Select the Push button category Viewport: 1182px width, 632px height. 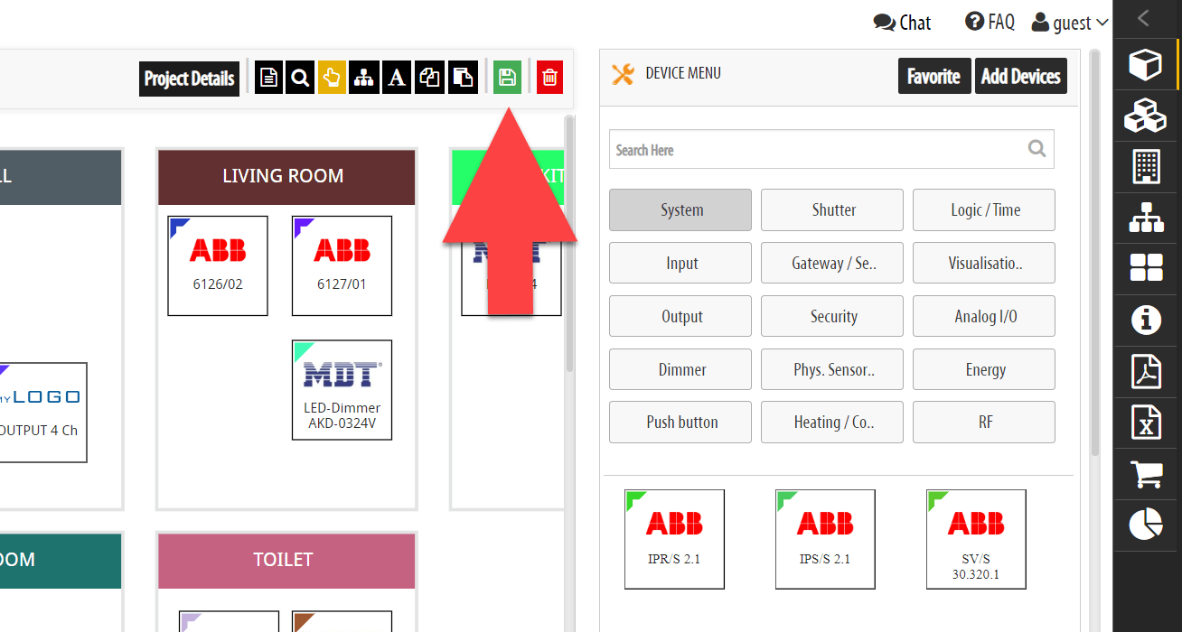(680, 423)
